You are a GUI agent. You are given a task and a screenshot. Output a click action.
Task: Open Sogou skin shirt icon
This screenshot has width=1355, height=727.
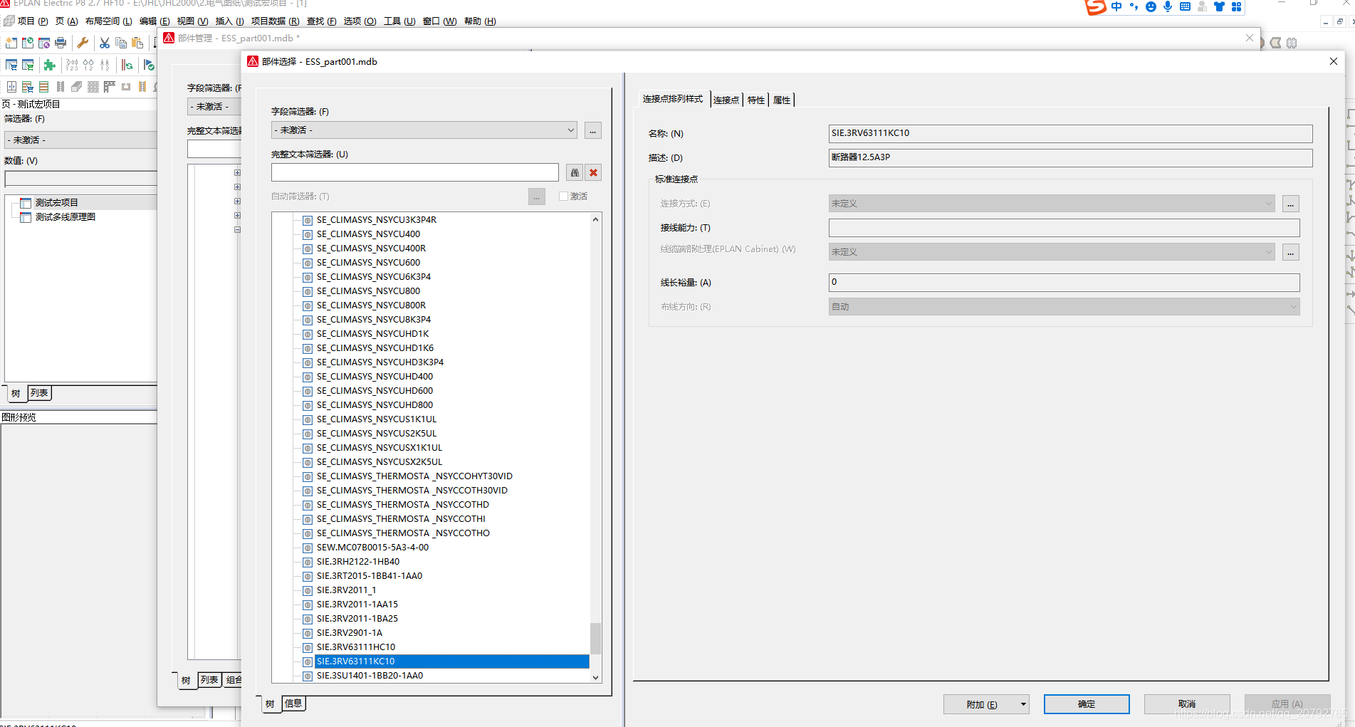coord(1219,6)
